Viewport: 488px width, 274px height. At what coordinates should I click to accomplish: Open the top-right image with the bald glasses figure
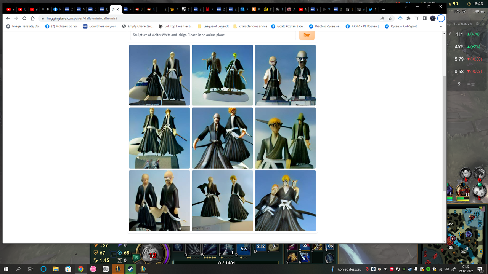tap(285, 75)
